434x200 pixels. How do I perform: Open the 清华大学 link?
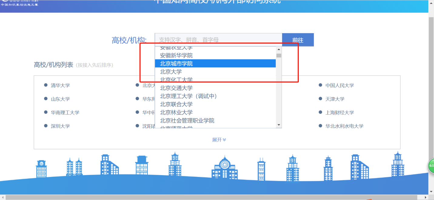pos(60,85)
